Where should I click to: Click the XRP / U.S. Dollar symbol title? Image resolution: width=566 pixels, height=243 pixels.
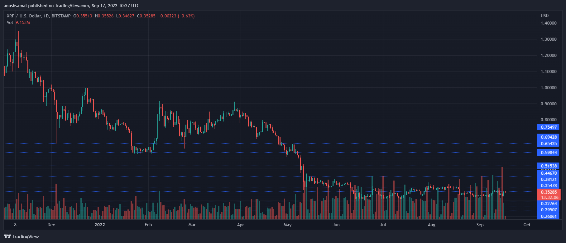click(25, 16)
